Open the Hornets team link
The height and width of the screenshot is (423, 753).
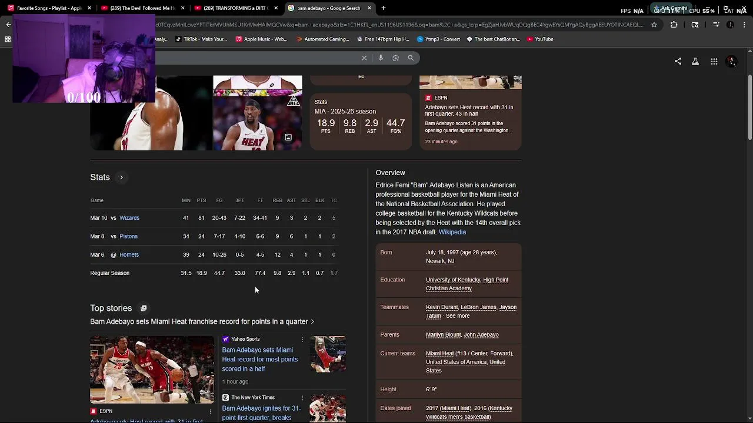pos(129,255)
